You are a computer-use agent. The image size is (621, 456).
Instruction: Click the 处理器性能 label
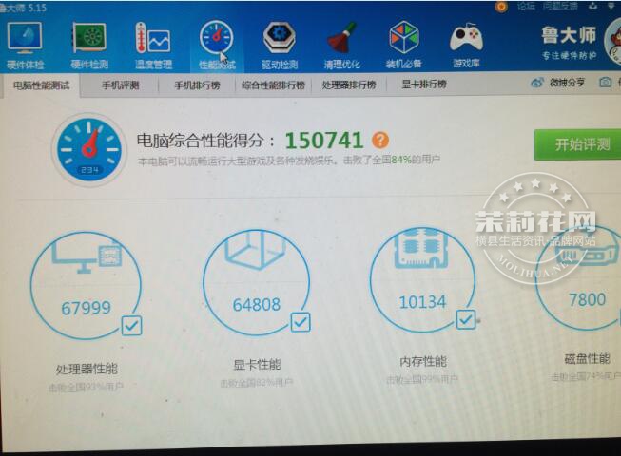(87, 369)
